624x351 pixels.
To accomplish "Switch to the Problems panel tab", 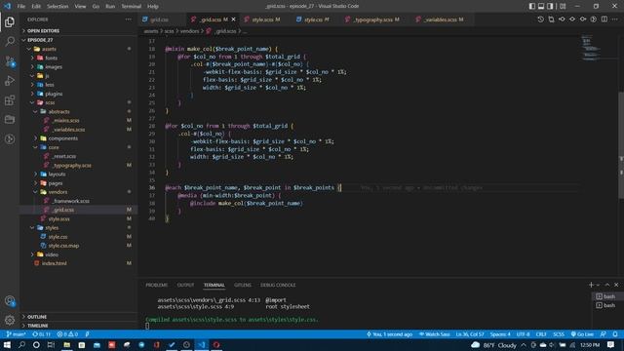I will [156, 285].
